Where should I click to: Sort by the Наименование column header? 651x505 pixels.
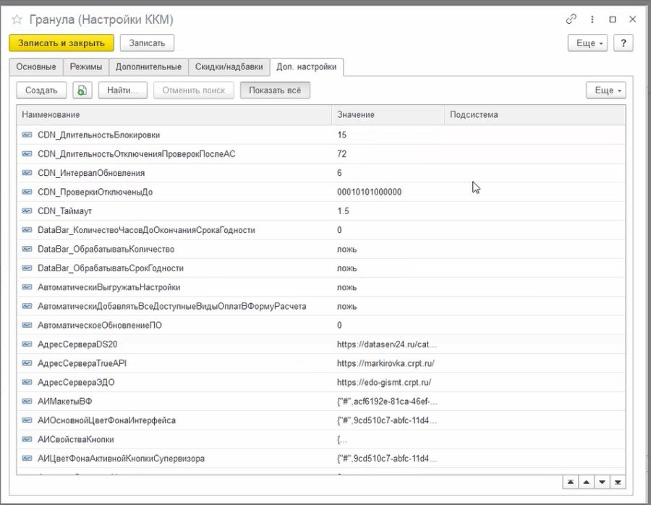(174, 114)
